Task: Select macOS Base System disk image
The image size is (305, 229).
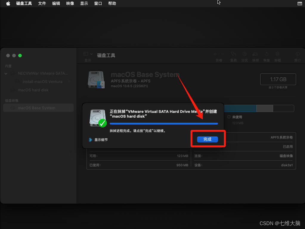Action: click(x=38, y=108)
